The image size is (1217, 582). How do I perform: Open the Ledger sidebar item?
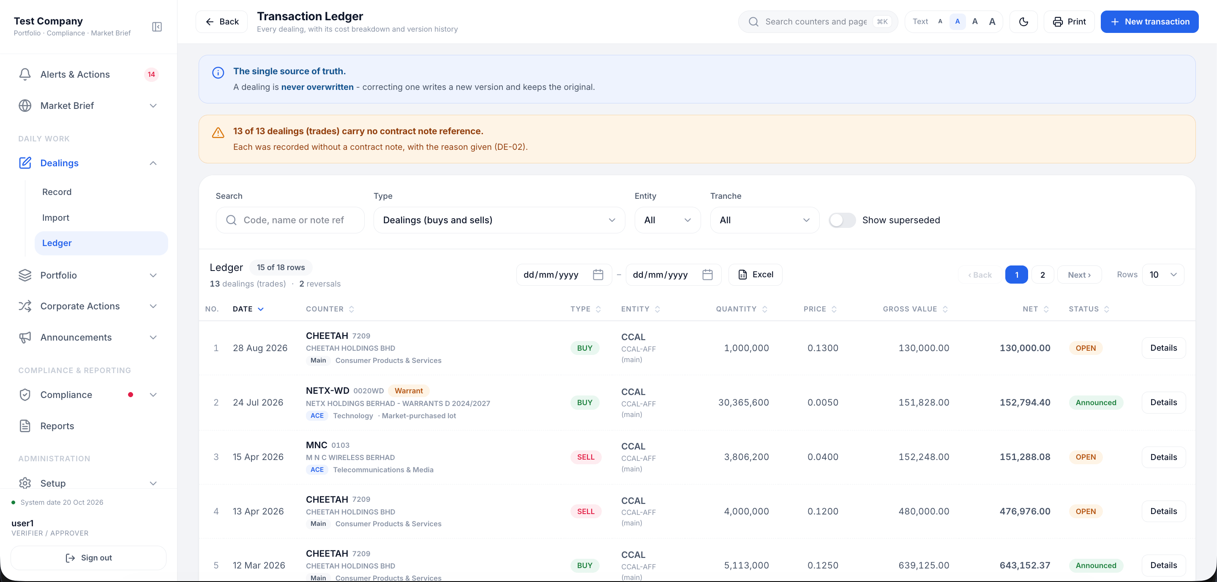[x=101, y=243]
